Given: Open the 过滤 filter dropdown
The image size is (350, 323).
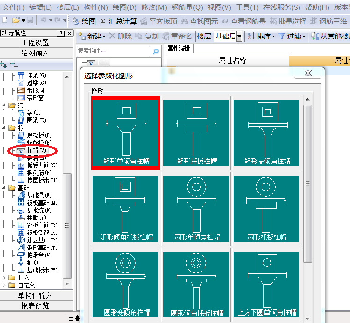Looking at the screenshot, I should tap(292, 36).
